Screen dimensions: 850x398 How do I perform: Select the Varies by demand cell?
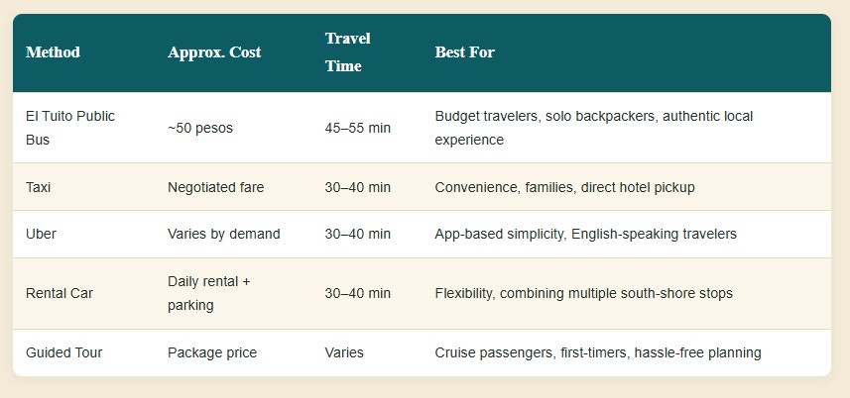click(224, 234)
